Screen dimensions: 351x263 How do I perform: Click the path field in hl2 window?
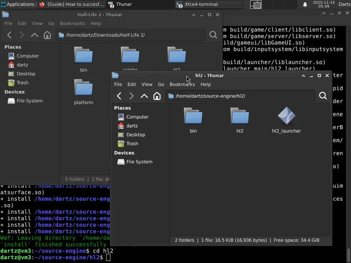click(240, 96)
